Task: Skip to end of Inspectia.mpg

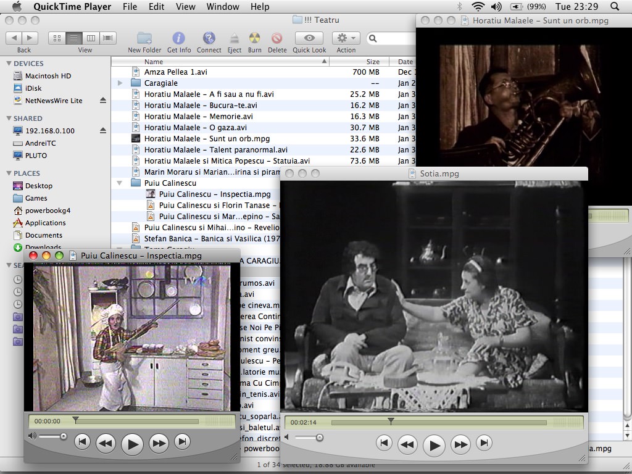Action: pos(182,442)
